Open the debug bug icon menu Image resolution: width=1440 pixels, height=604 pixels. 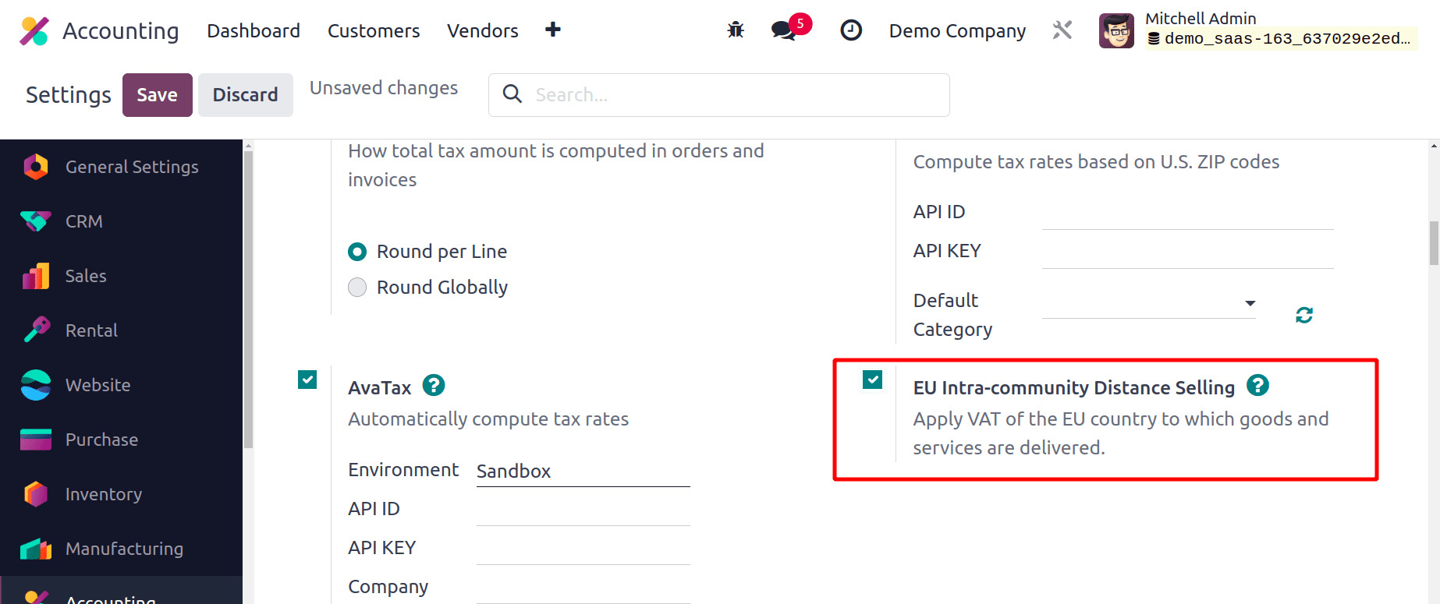coord(736,30)
